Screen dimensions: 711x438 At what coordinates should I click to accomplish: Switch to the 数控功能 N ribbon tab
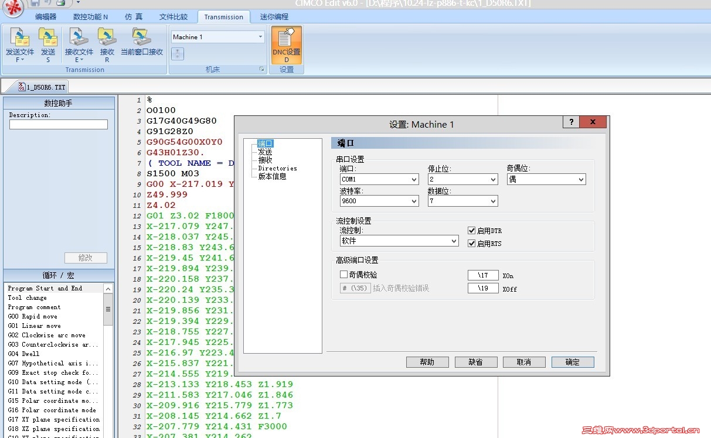pyautogui.click(x=90, y=17)
